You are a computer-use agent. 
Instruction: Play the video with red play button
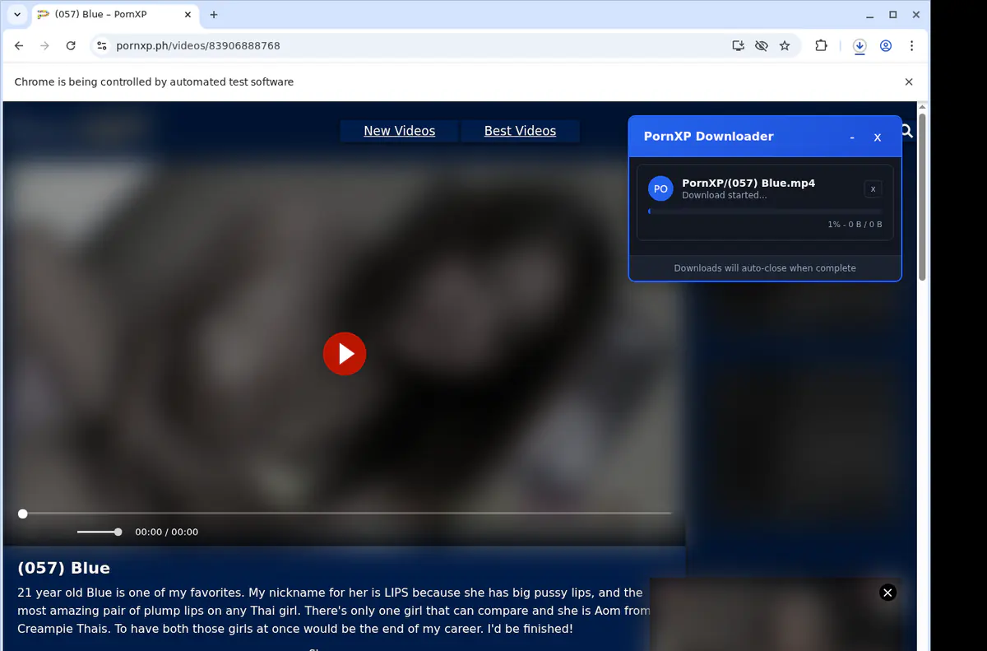345,354
